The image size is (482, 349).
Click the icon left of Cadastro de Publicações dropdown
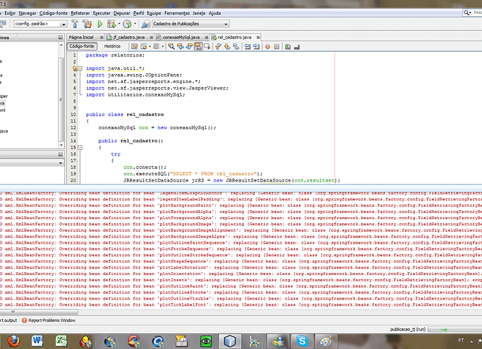146,24
